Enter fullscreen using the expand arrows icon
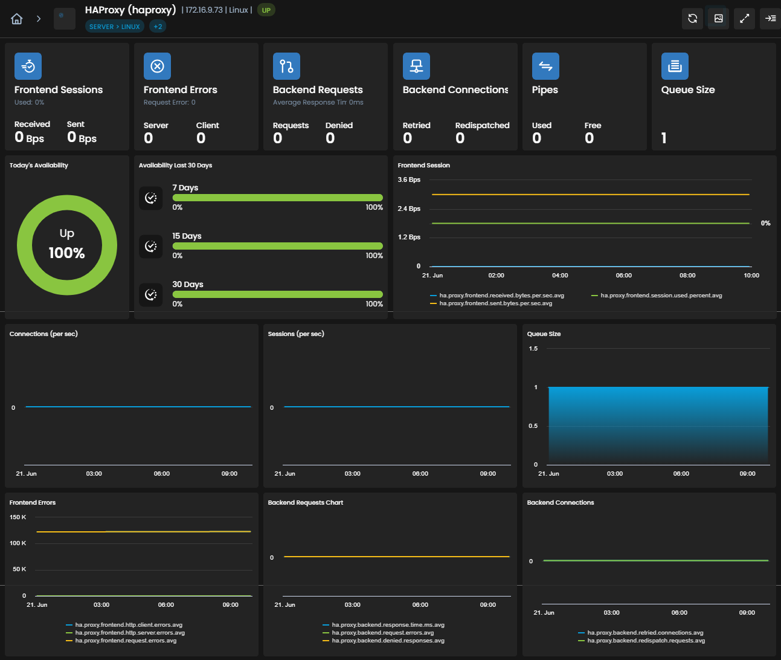Screen dimensions: 781x660 pos(744,18)
